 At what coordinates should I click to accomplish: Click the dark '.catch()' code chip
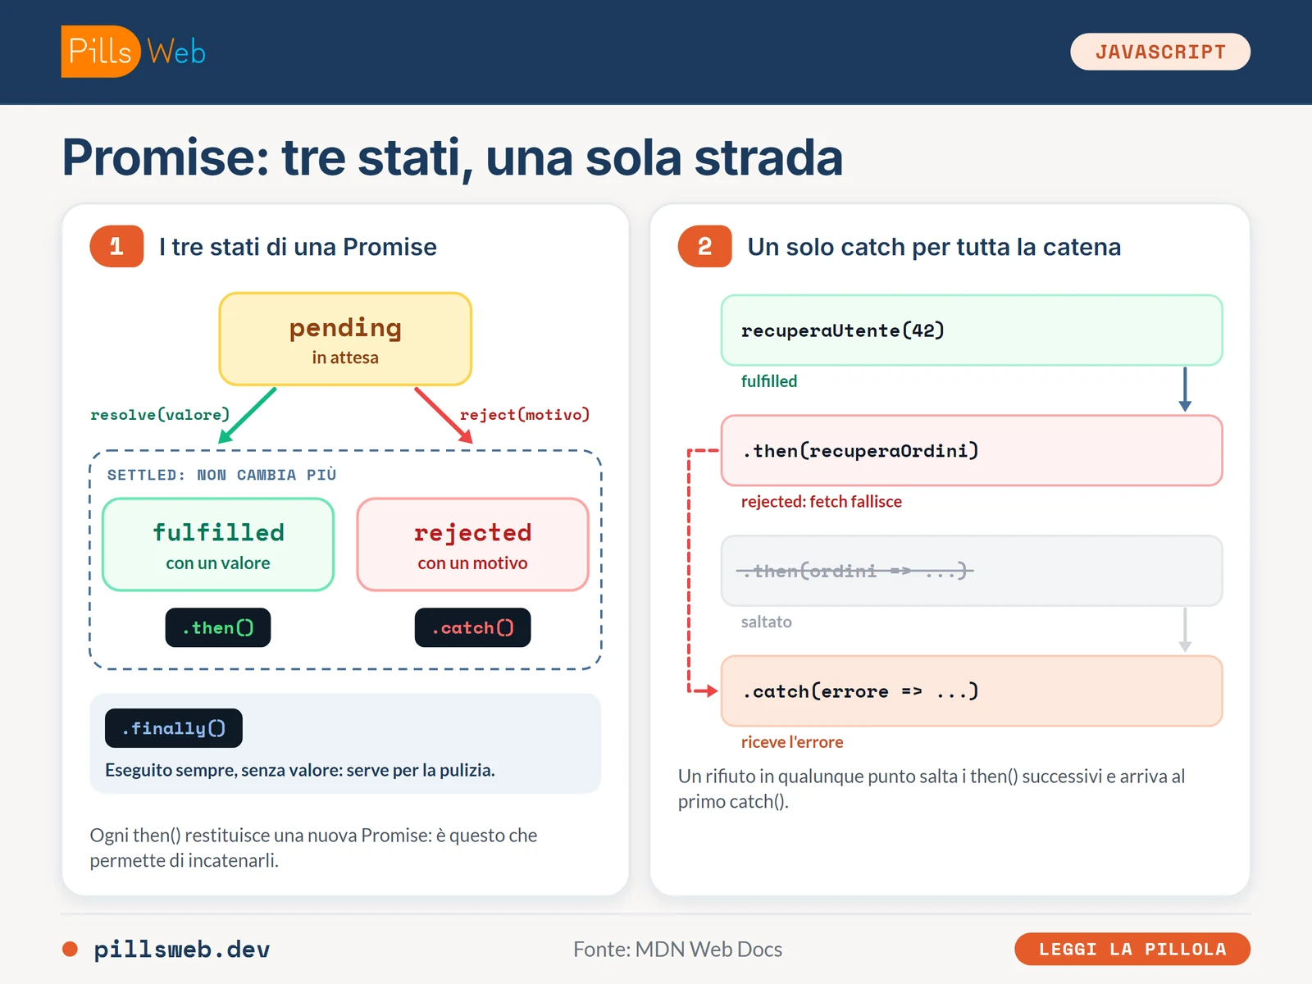click(472, 627)
